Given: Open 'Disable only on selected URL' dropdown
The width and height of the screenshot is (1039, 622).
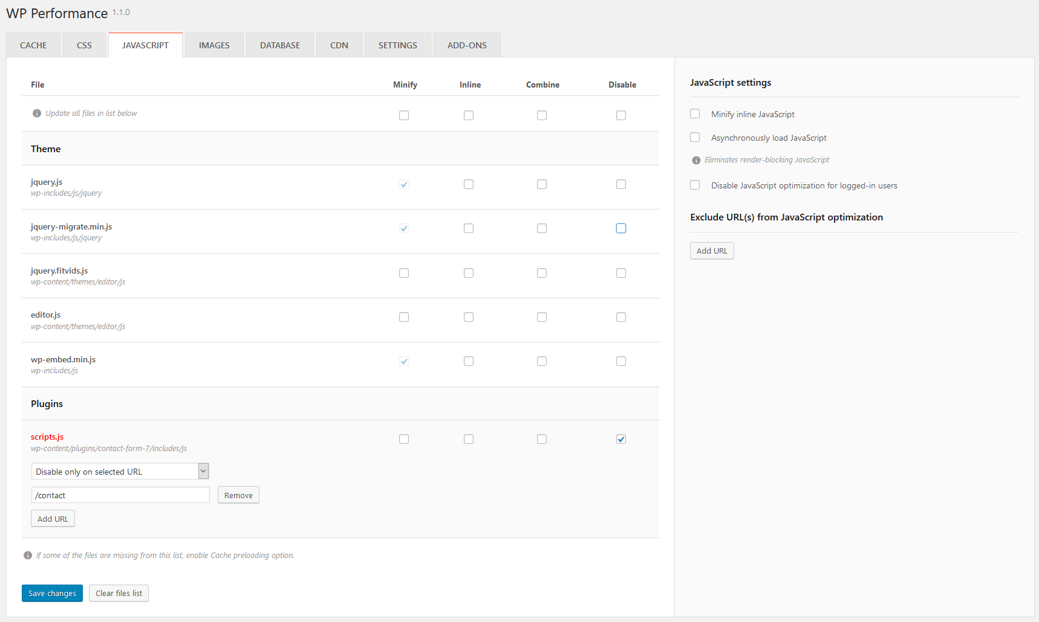Looking at the screenshot, I should pos(120,472).
